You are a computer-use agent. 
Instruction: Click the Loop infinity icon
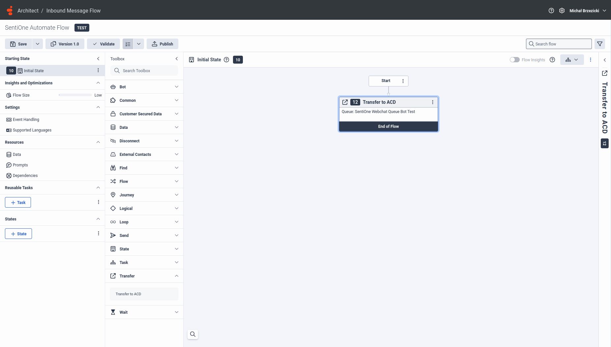click(x=113, y=222)
